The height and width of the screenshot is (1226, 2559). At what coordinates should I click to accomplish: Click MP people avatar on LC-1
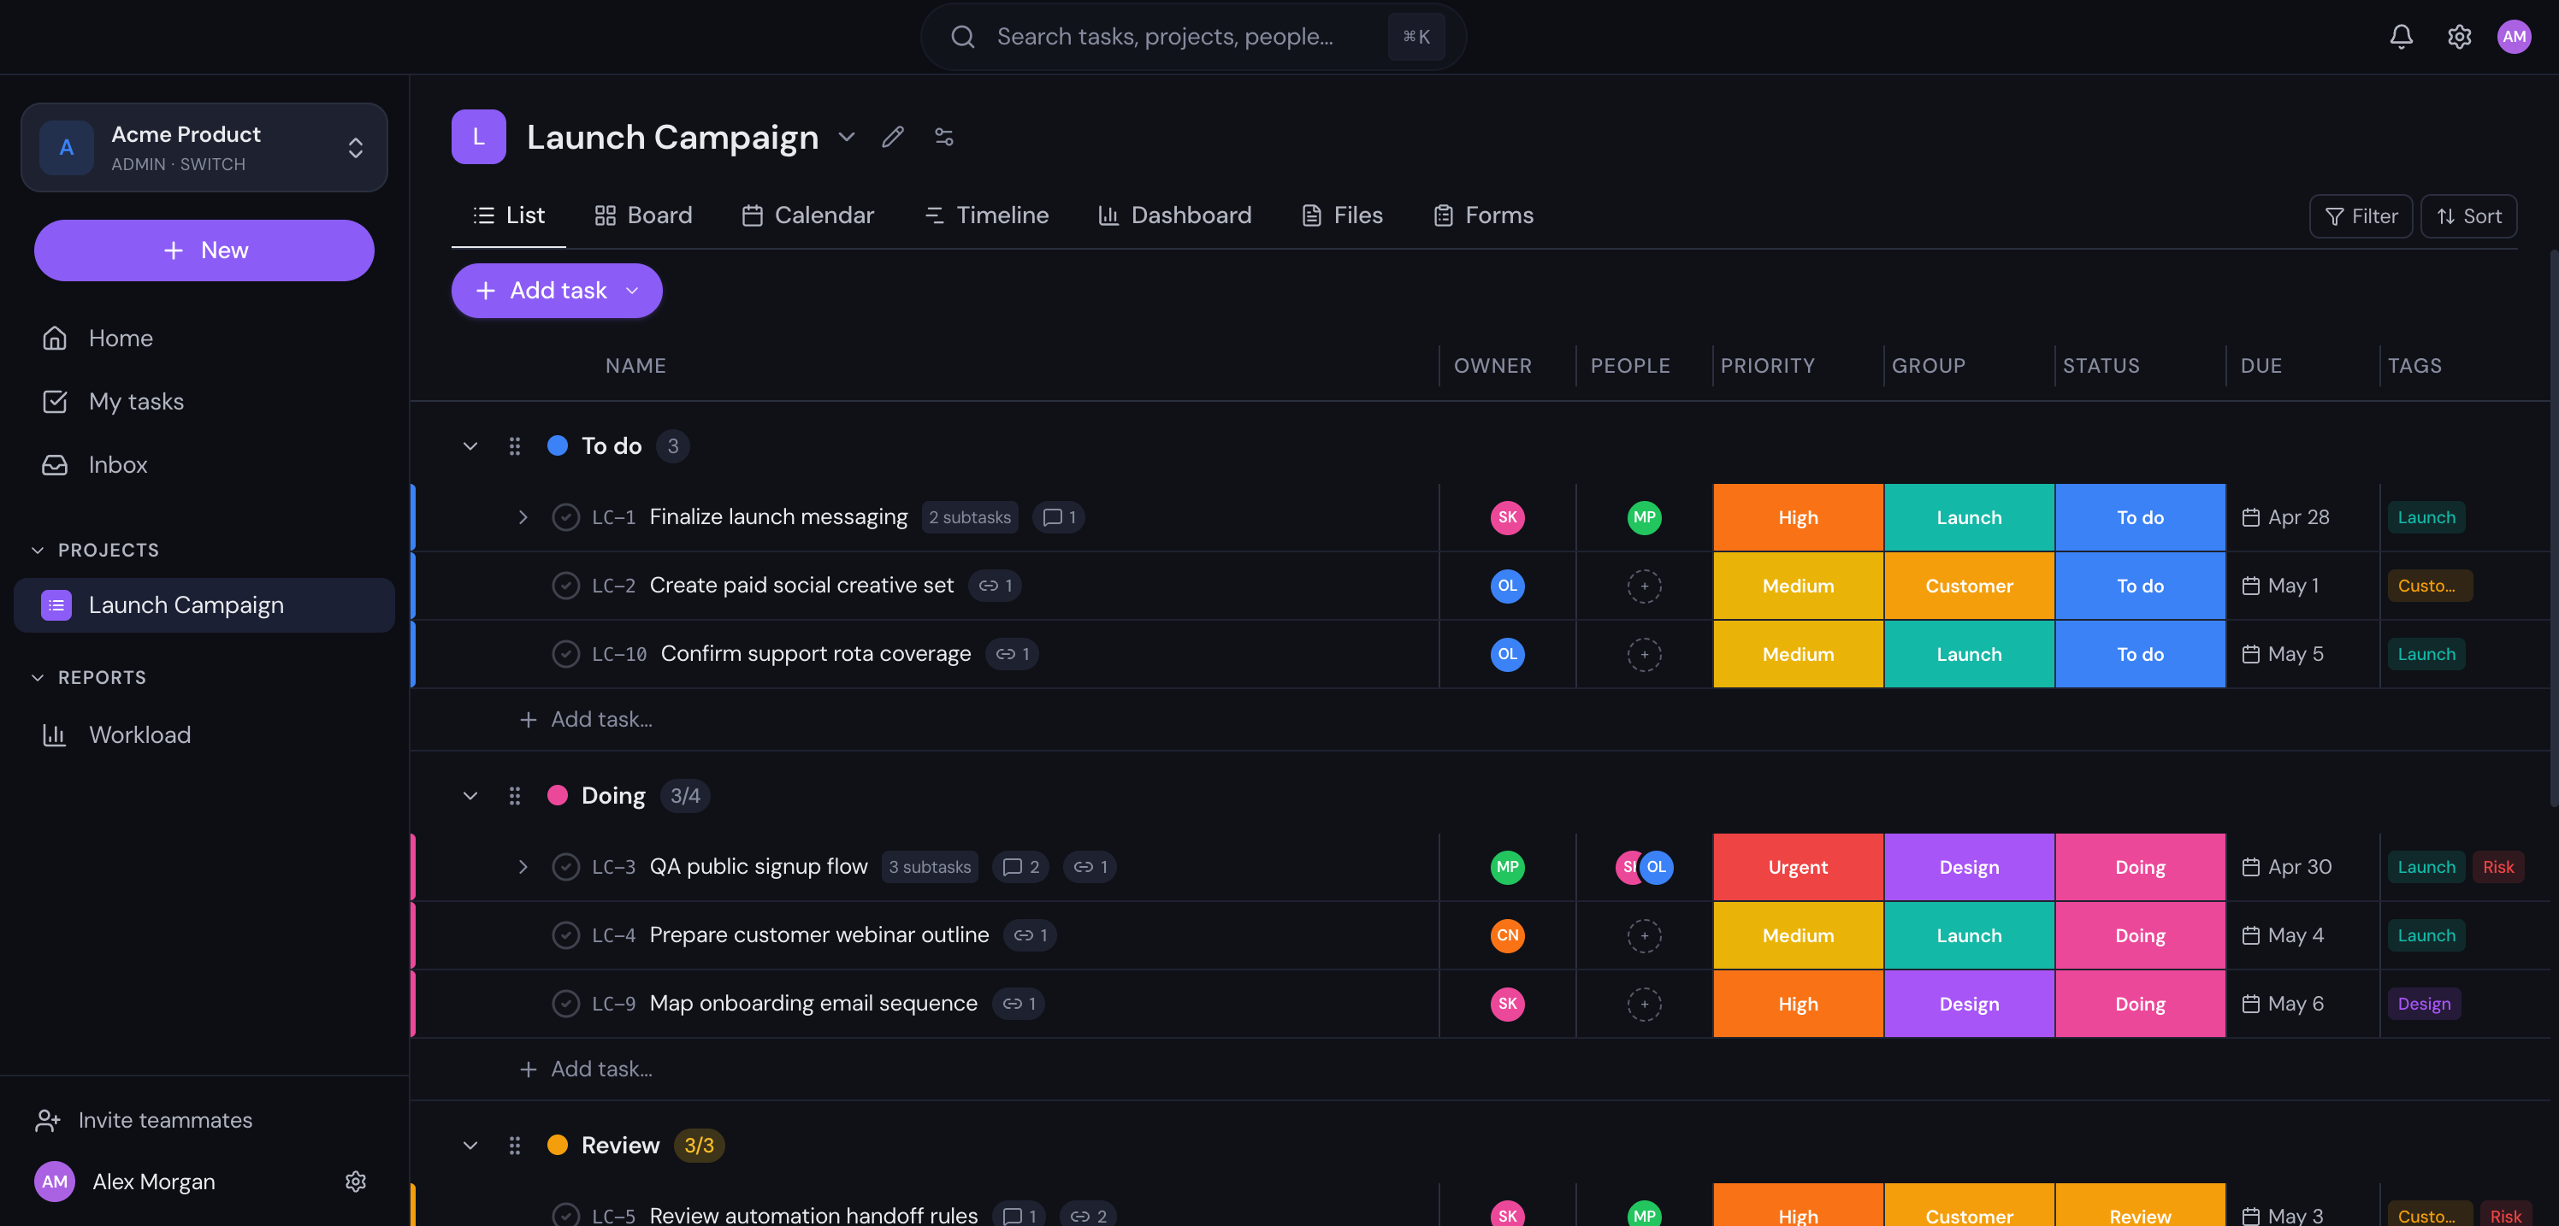click(1644, 517)
